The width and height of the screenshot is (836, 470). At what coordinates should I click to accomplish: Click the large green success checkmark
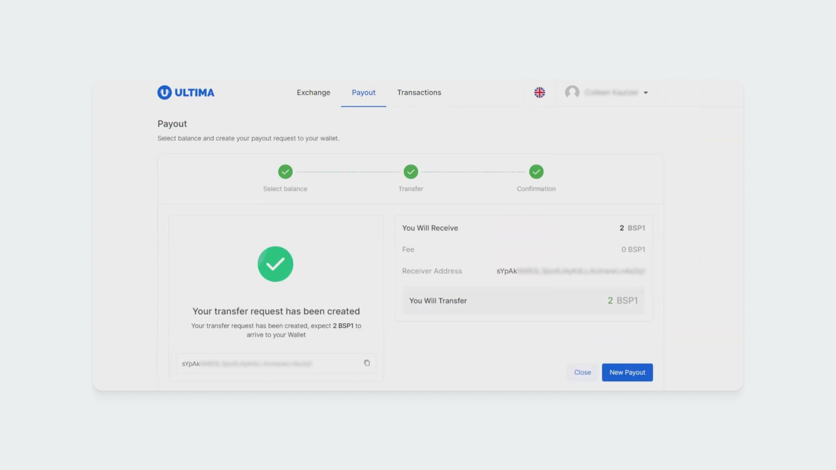275,264
